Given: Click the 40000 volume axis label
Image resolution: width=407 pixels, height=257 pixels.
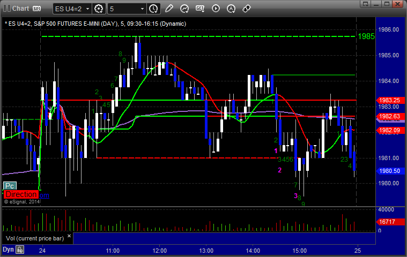Looking at the screenshot, I should 386,209.
